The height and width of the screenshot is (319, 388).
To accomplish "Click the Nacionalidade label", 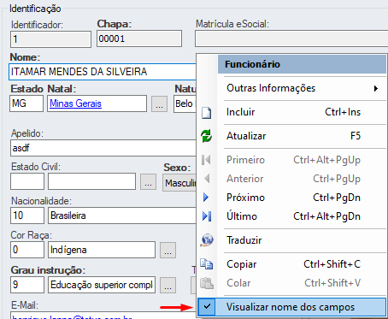I will point(41,201).
